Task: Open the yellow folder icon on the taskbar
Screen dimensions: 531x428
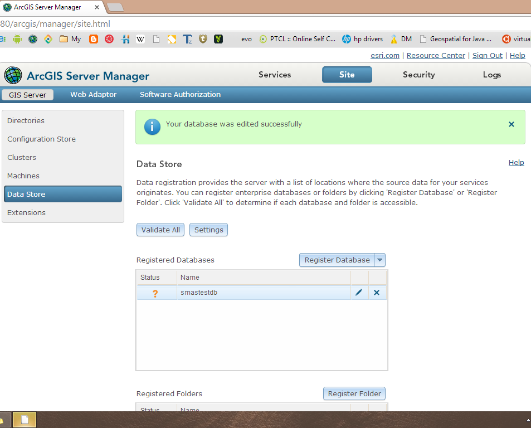Action: (24, 419)
